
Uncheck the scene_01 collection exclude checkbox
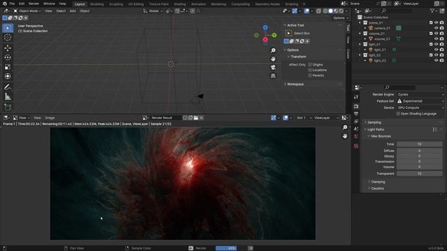[431, 23]
